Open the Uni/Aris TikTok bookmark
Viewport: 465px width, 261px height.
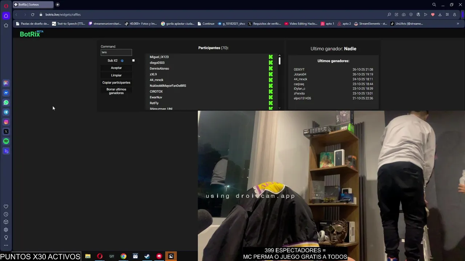point(407,24)
